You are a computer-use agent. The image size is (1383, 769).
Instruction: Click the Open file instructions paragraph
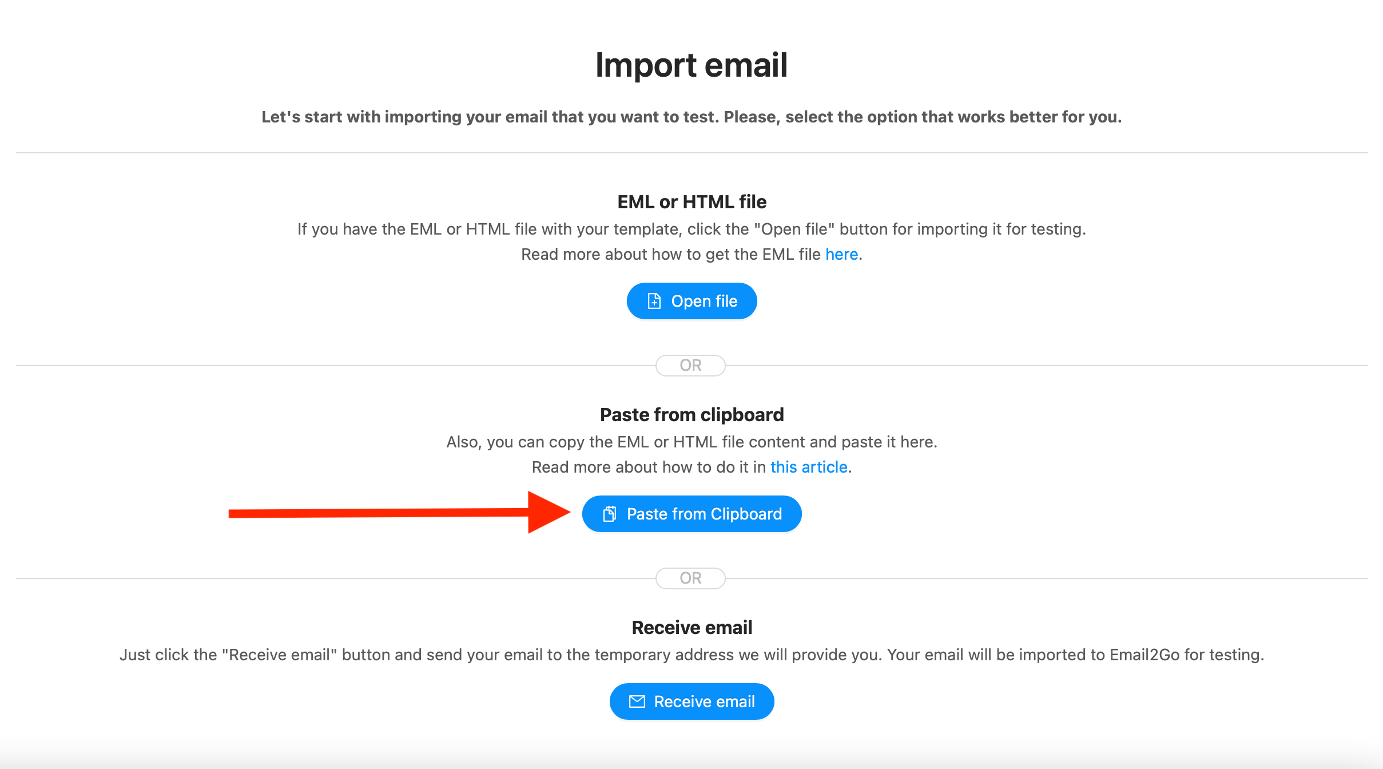691,229
